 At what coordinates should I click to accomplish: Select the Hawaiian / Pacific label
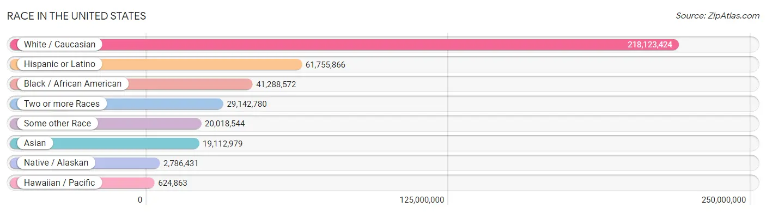(59, 183)
